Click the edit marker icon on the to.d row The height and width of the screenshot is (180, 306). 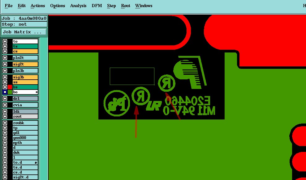(x=36, y=162)
